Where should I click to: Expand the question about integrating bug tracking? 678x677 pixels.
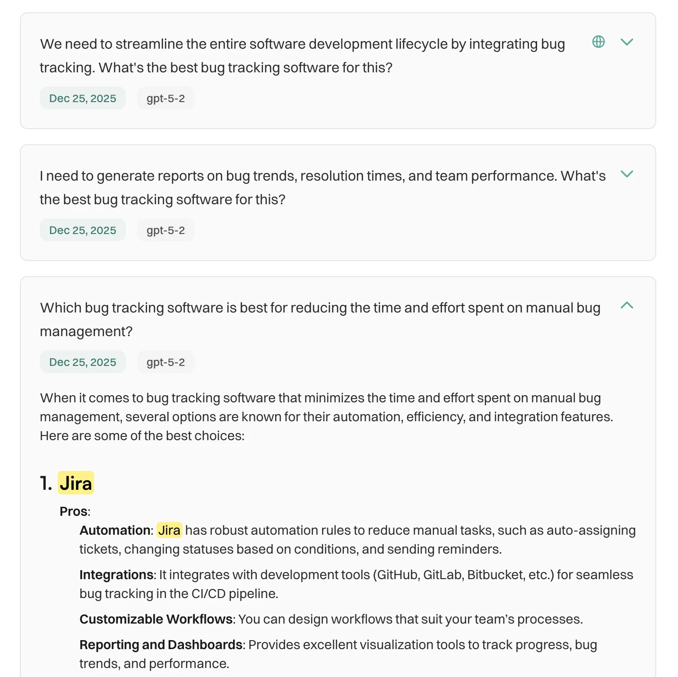click(627, 42)
